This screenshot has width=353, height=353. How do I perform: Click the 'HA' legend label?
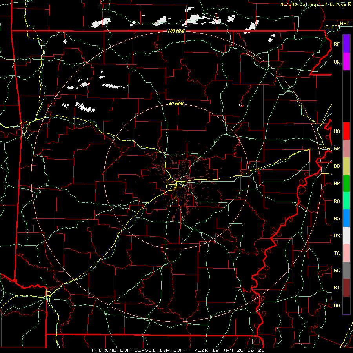(x=337, y=131)
